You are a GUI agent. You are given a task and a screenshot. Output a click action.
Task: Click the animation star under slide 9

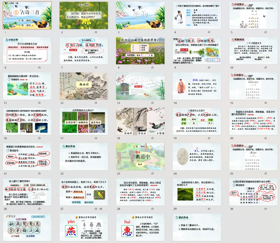click(209, 67)
